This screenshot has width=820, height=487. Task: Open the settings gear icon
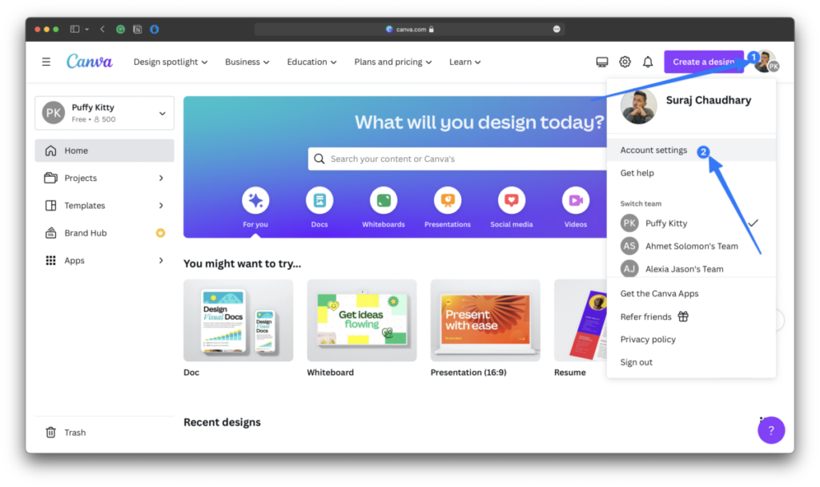click(625, 62)
